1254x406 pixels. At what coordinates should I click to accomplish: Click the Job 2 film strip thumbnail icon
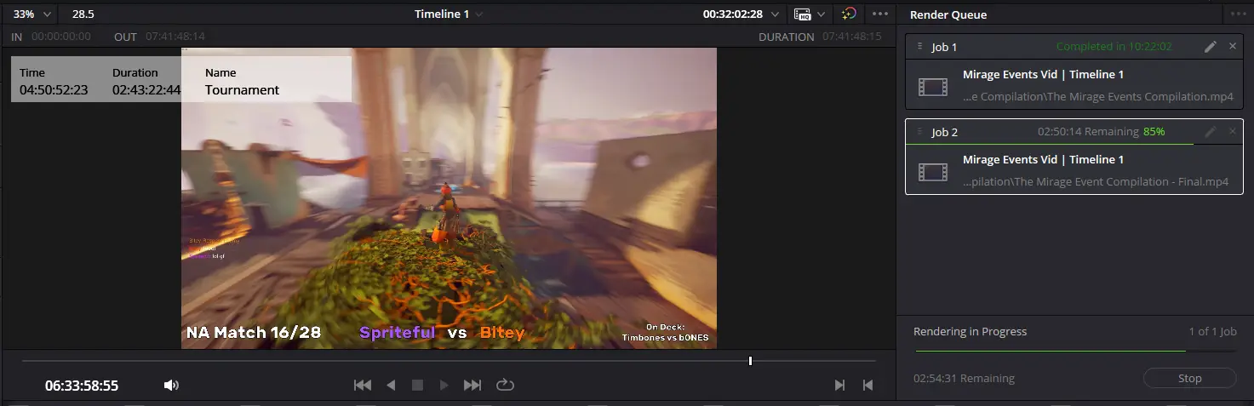point(933,171)
